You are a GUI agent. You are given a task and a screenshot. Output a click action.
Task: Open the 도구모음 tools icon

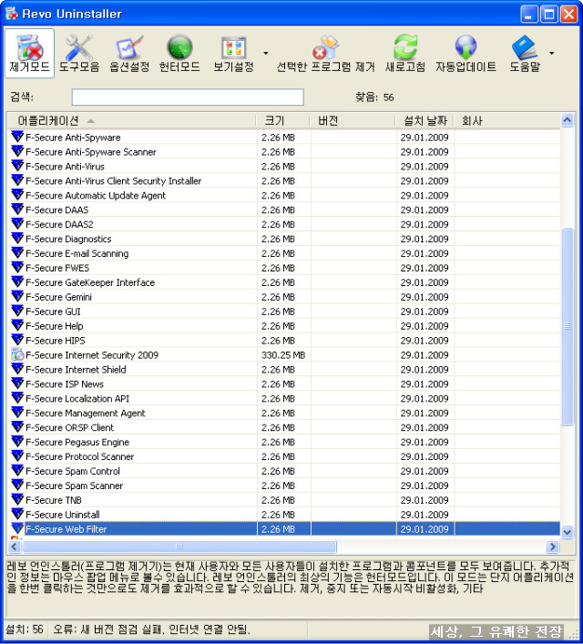[79, 53]
